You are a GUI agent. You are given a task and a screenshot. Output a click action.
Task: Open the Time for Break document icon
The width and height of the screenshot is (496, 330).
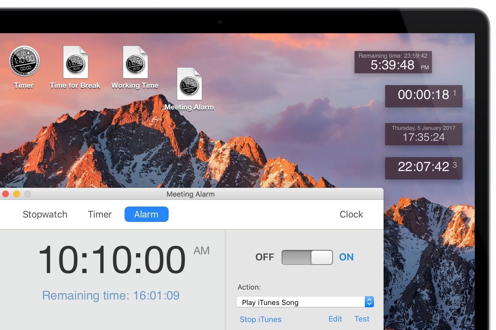(x=76, y=62)
